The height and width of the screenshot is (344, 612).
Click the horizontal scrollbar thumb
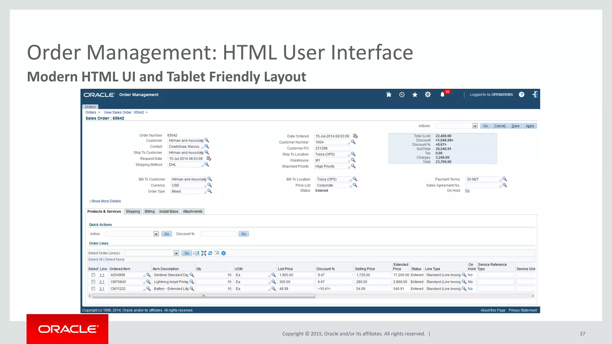[204, 296]
